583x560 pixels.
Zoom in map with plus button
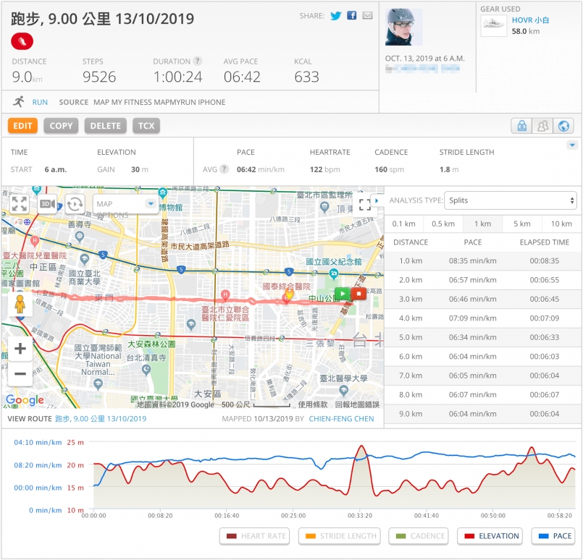pos(20,349)
